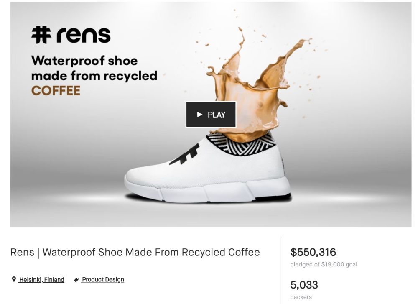The width and height of the screenshot is (418, 304).
Task: Click the PLAY video button
Action: pyautogui.click(x=211, y=115)
